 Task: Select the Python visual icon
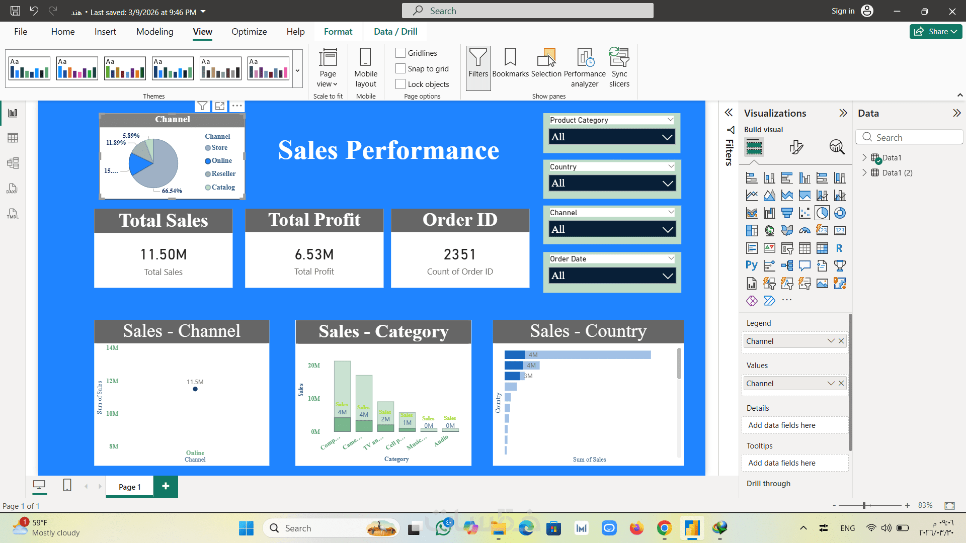point(751,265)
